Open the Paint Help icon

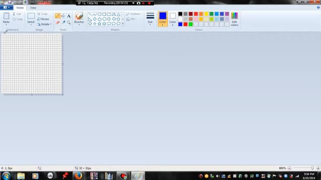tap(318, 7)
